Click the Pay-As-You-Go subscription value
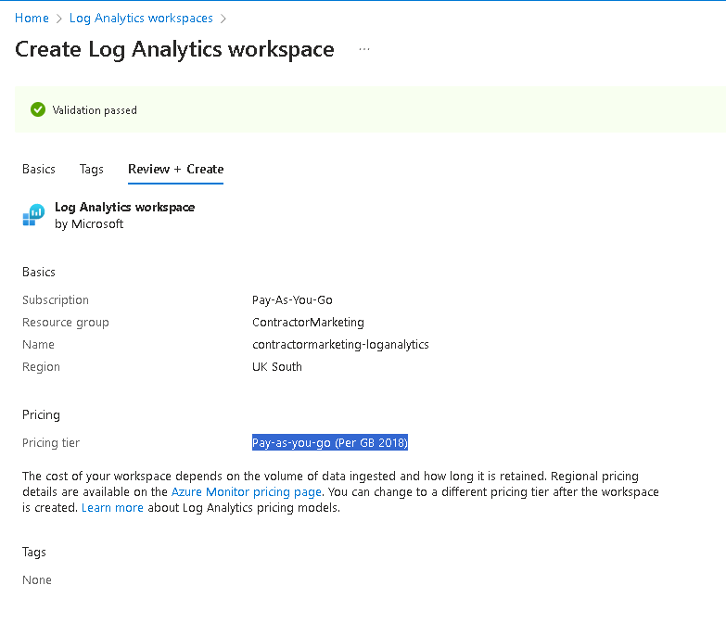Screen dimensions: 726x636 point(292,300)
